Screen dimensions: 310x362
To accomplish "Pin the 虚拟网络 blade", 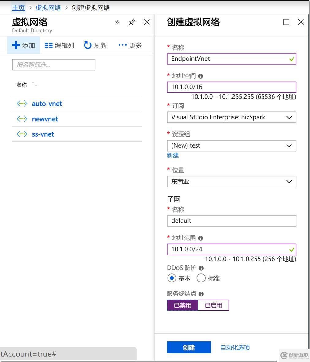I will [x=132, y=22].
